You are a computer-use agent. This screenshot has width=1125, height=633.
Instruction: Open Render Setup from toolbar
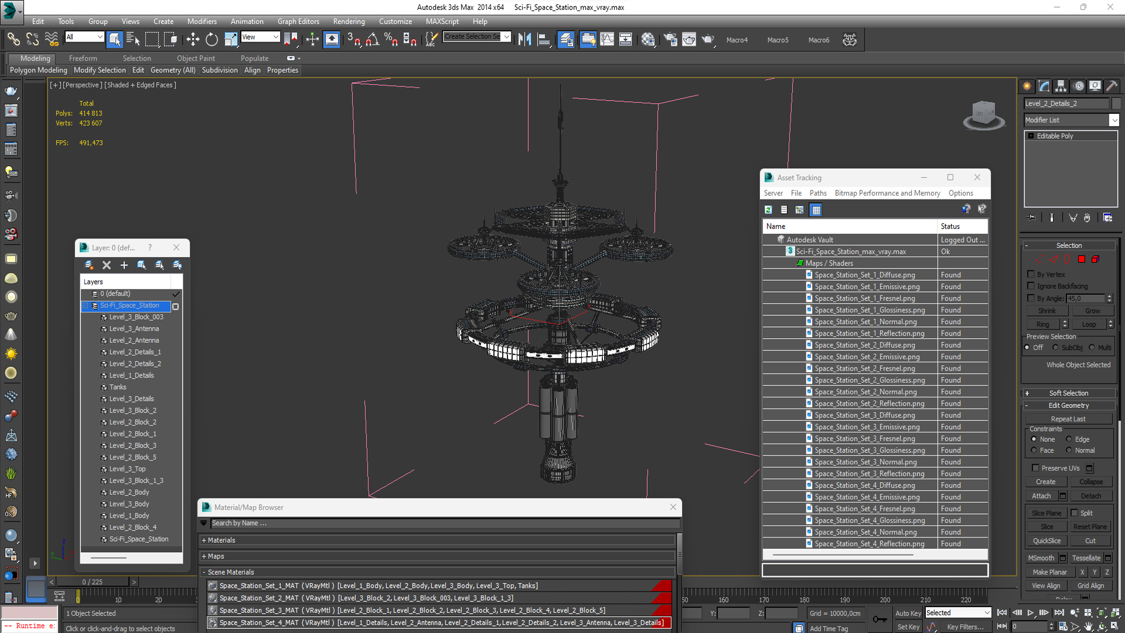coord(670,39)
